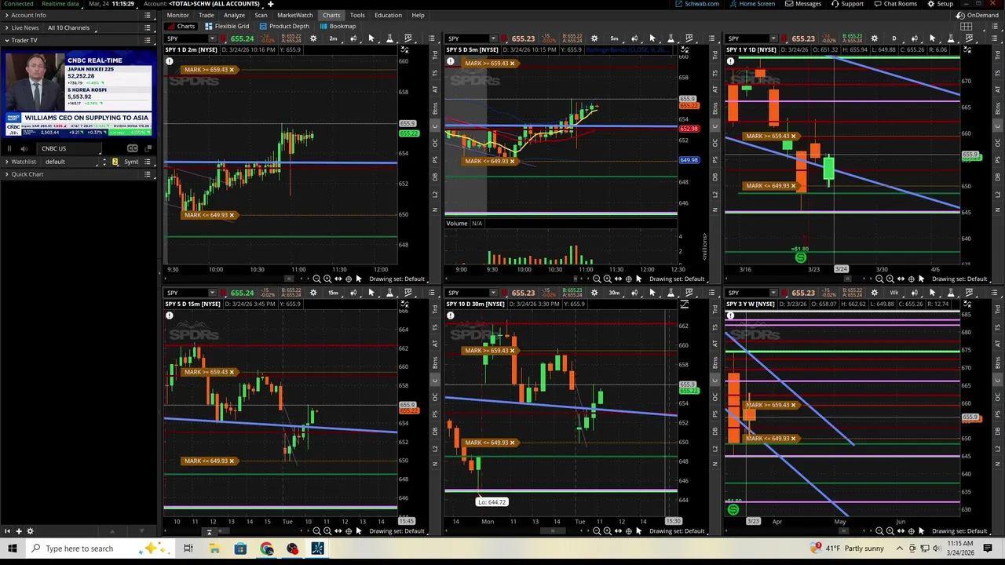Open studies flask icon in SPY 2m chart
The width and height of the screenshot is (1005, 565).
(x=389, y=38)
